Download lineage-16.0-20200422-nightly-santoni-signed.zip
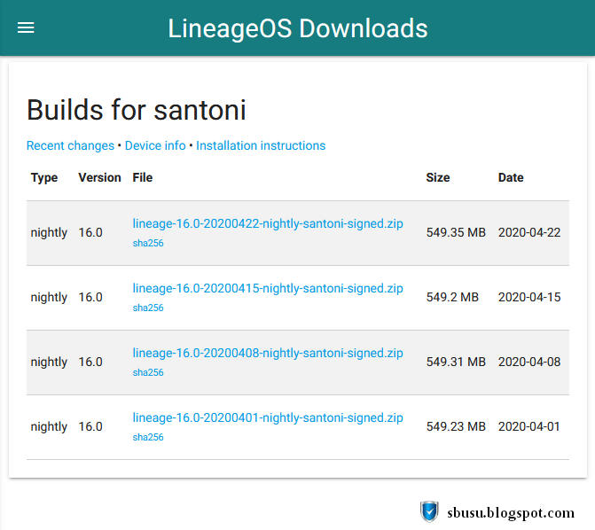The image size is (595, 530). 268,224
